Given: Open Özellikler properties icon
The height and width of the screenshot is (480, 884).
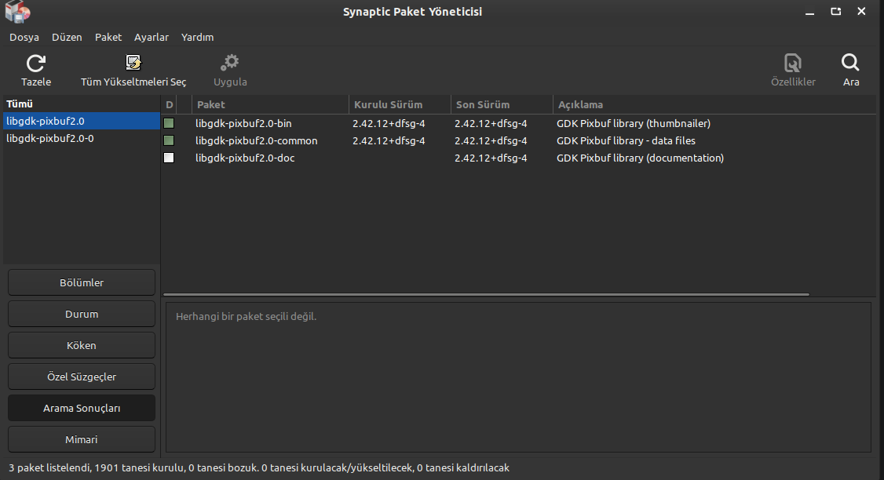Looking at the screenshot, I should click(793, 63).
